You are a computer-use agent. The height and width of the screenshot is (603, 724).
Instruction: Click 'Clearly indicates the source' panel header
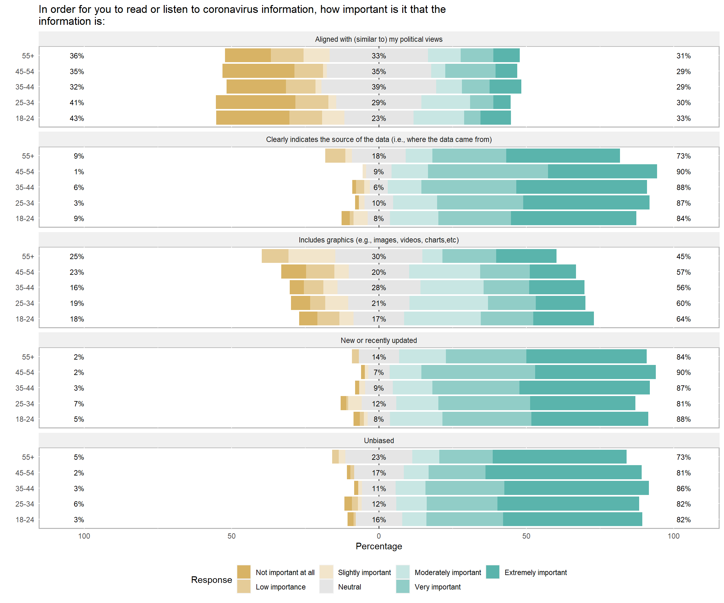(x=379, y=139)
